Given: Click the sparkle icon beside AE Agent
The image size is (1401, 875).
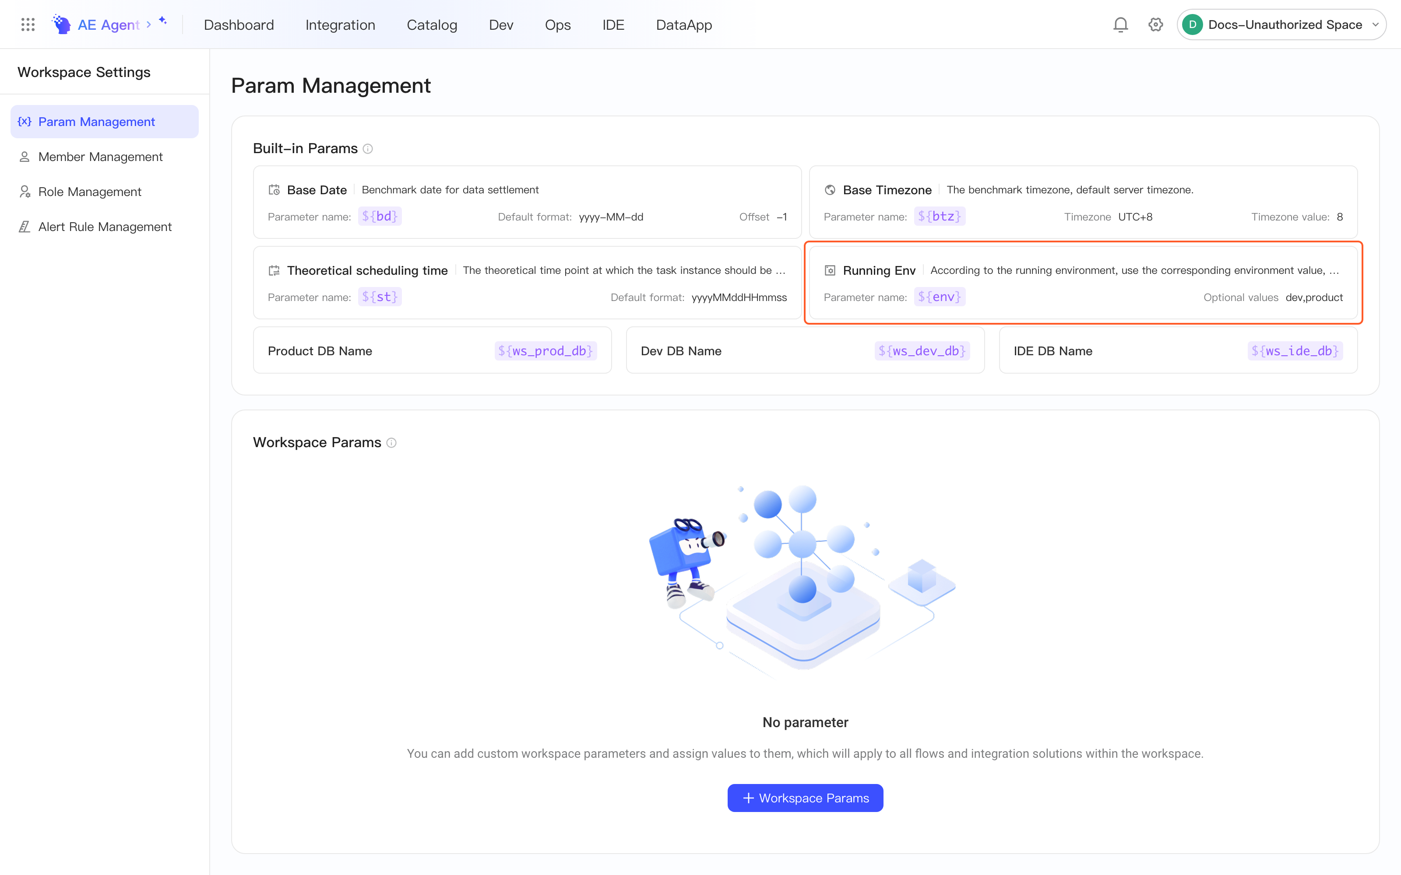Looking at the screenshot, I should tap(163, 20).
